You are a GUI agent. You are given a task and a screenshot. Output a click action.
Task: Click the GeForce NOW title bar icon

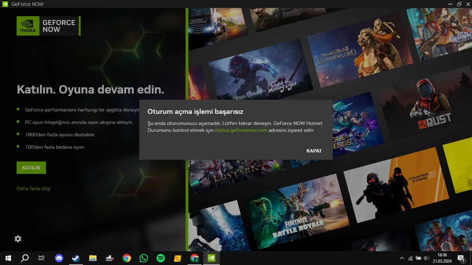5,4
